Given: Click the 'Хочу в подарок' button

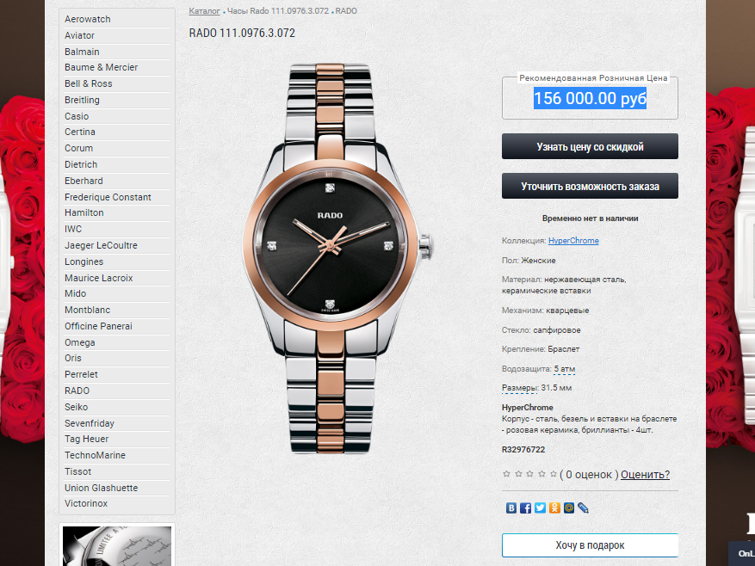Looking at the screenshot, I should pos(590,545).
